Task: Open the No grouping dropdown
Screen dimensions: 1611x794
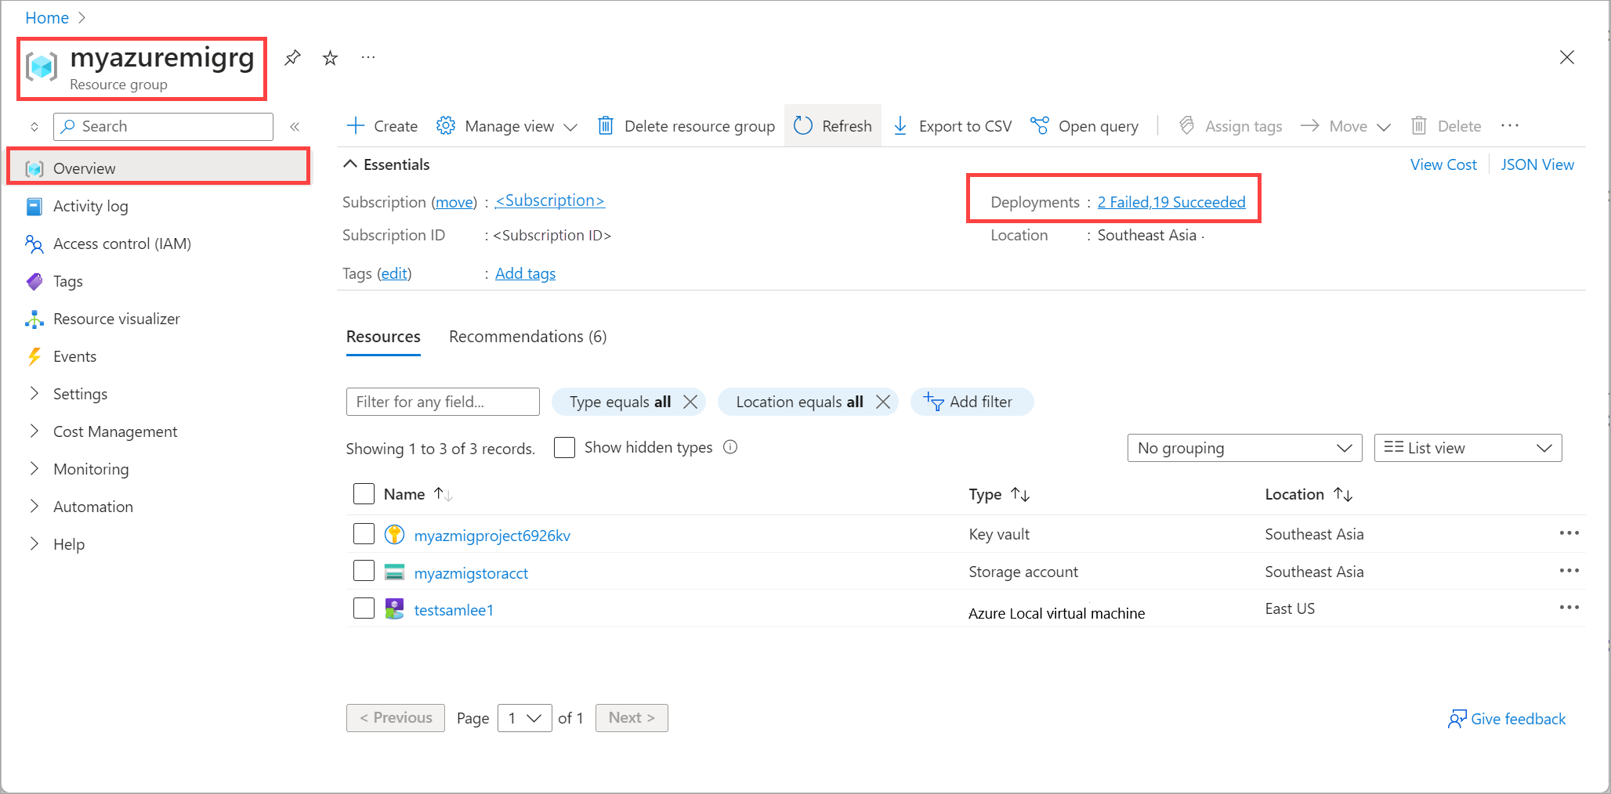Action: (x=1244, y=447)
